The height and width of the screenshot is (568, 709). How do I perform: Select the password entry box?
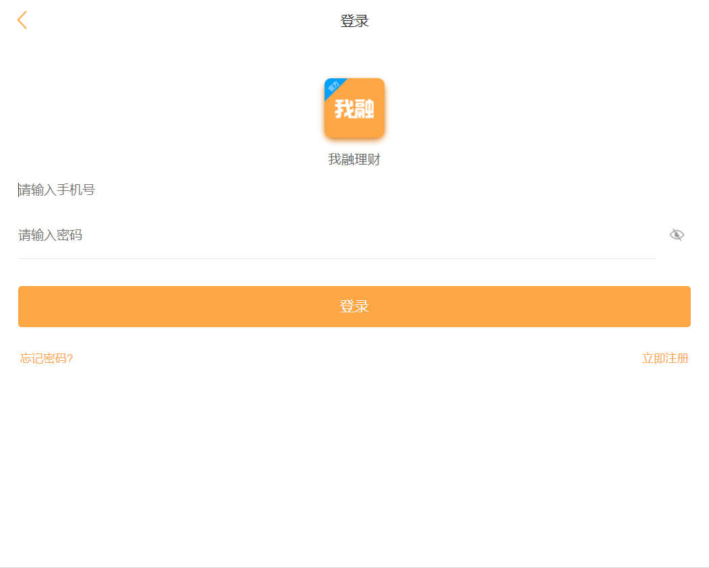click(337, 235)
